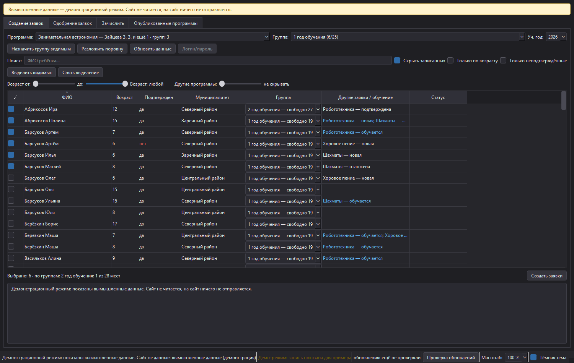This screenshot has height=363, width=574.
Task: Check the row checkbox for Барсуков Олег
Action: pos(11,178)
